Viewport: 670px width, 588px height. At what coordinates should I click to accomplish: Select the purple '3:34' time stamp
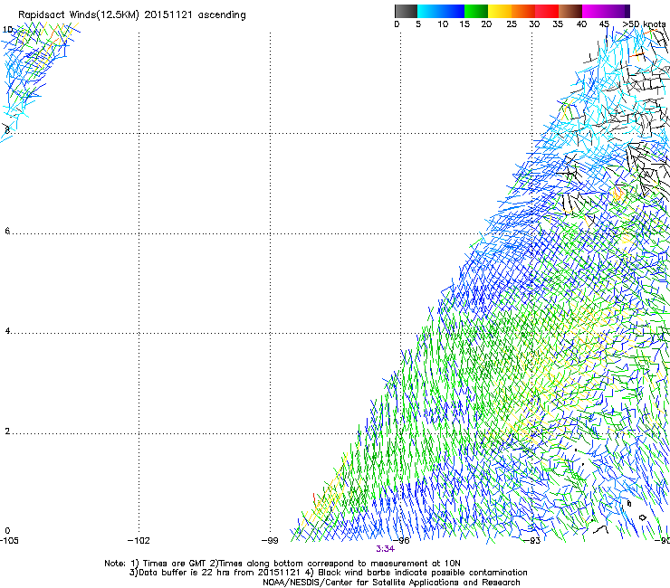coord(385,549)
